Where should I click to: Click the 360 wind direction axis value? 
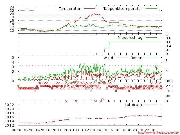(x=169, y=81)
